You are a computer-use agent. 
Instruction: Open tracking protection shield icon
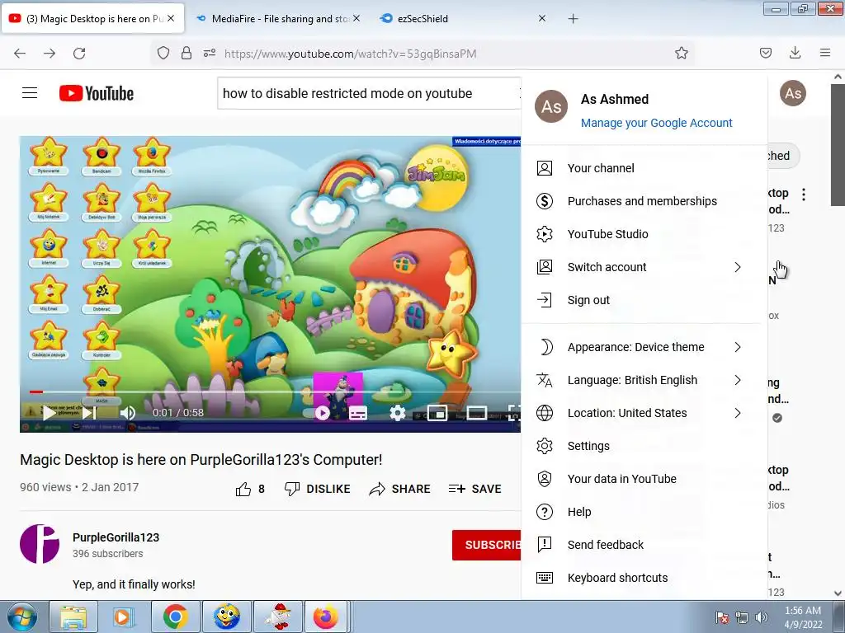click(x=163, y=54)
